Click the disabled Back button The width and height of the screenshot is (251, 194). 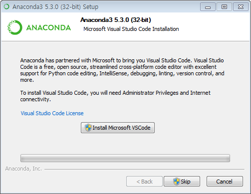coord(144,182)
